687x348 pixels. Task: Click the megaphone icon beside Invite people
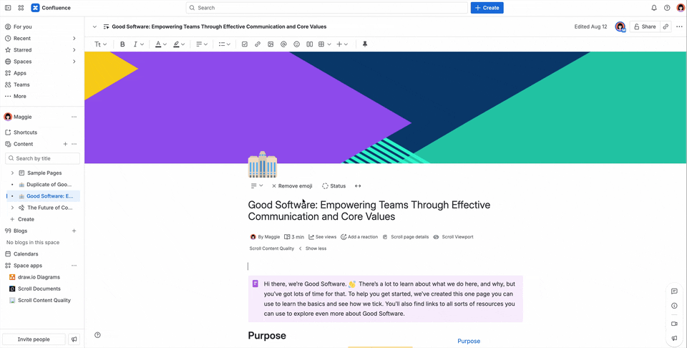point(74,339)
